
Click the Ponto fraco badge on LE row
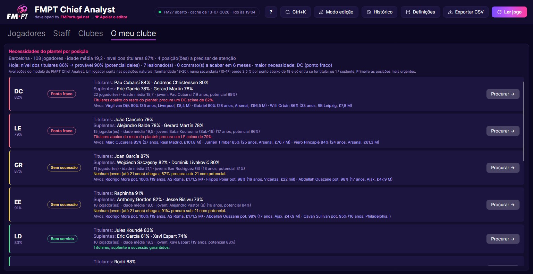[x=62, y=131]
